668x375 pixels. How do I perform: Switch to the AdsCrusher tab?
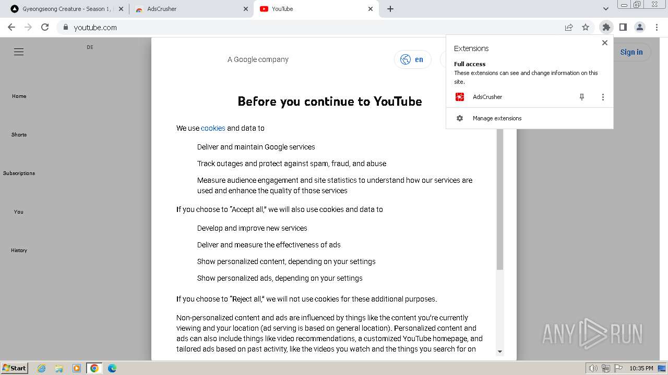point(190,9)
